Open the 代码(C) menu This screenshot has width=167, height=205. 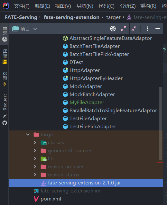click(106, 6)
